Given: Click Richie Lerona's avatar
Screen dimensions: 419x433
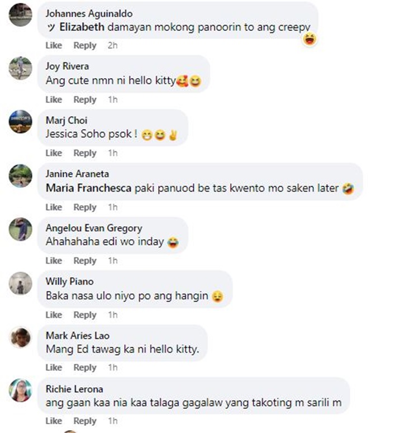Looking at the screenshot, I should click(21, 390).
